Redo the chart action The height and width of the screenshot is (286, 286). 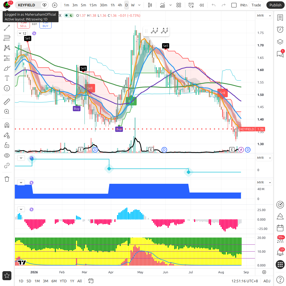pos(224,5)
